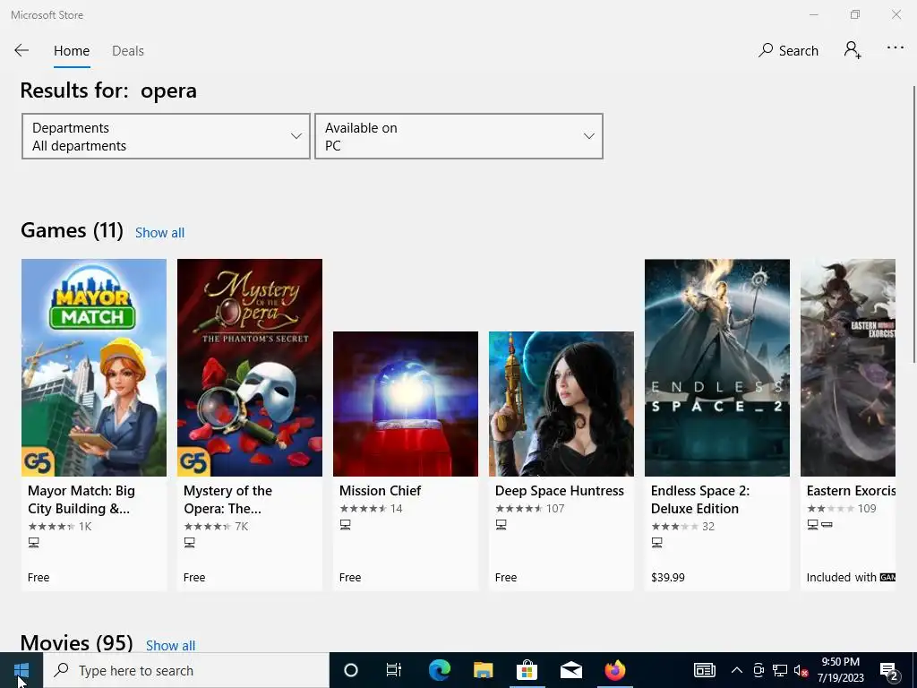Open the Mystery of the Opera thumbnail
917x688 pixels.
pos(250,367)
